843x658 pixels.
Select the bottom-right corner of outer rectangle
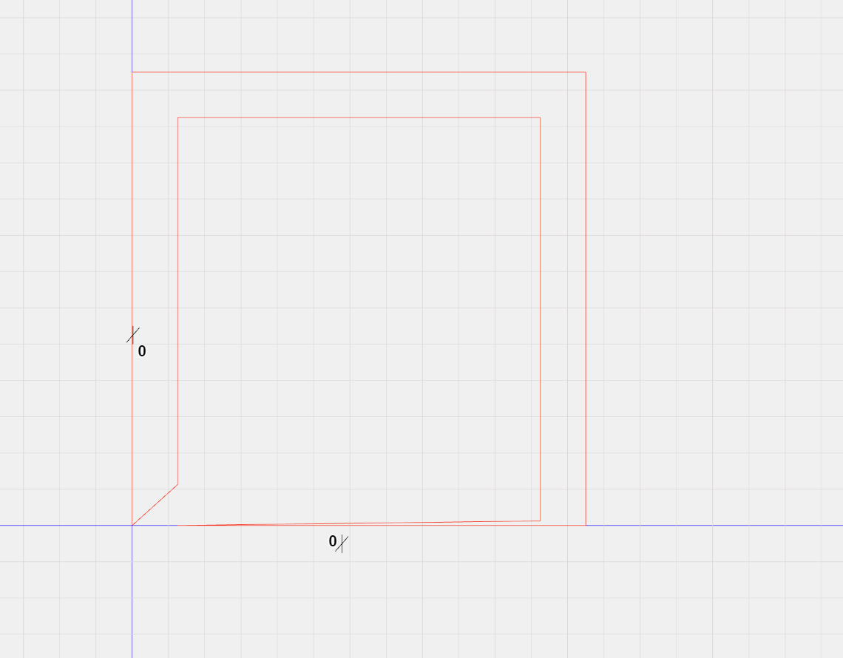[584, 524]
